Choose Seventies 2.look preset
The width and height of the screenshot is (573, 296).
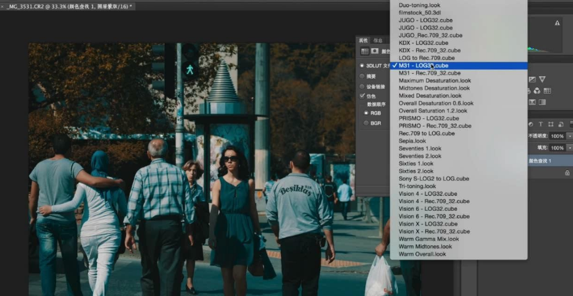(459, 156)
